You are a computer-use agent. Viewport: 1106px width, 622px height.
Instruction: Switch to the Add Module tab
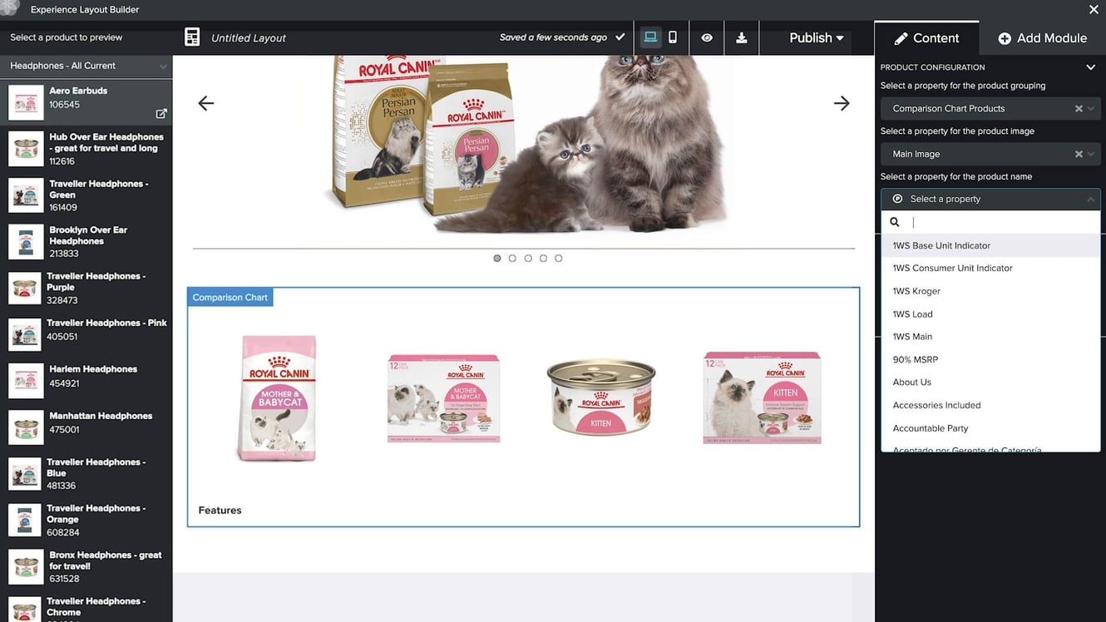pyautogui.click(x=1042, y=38)
